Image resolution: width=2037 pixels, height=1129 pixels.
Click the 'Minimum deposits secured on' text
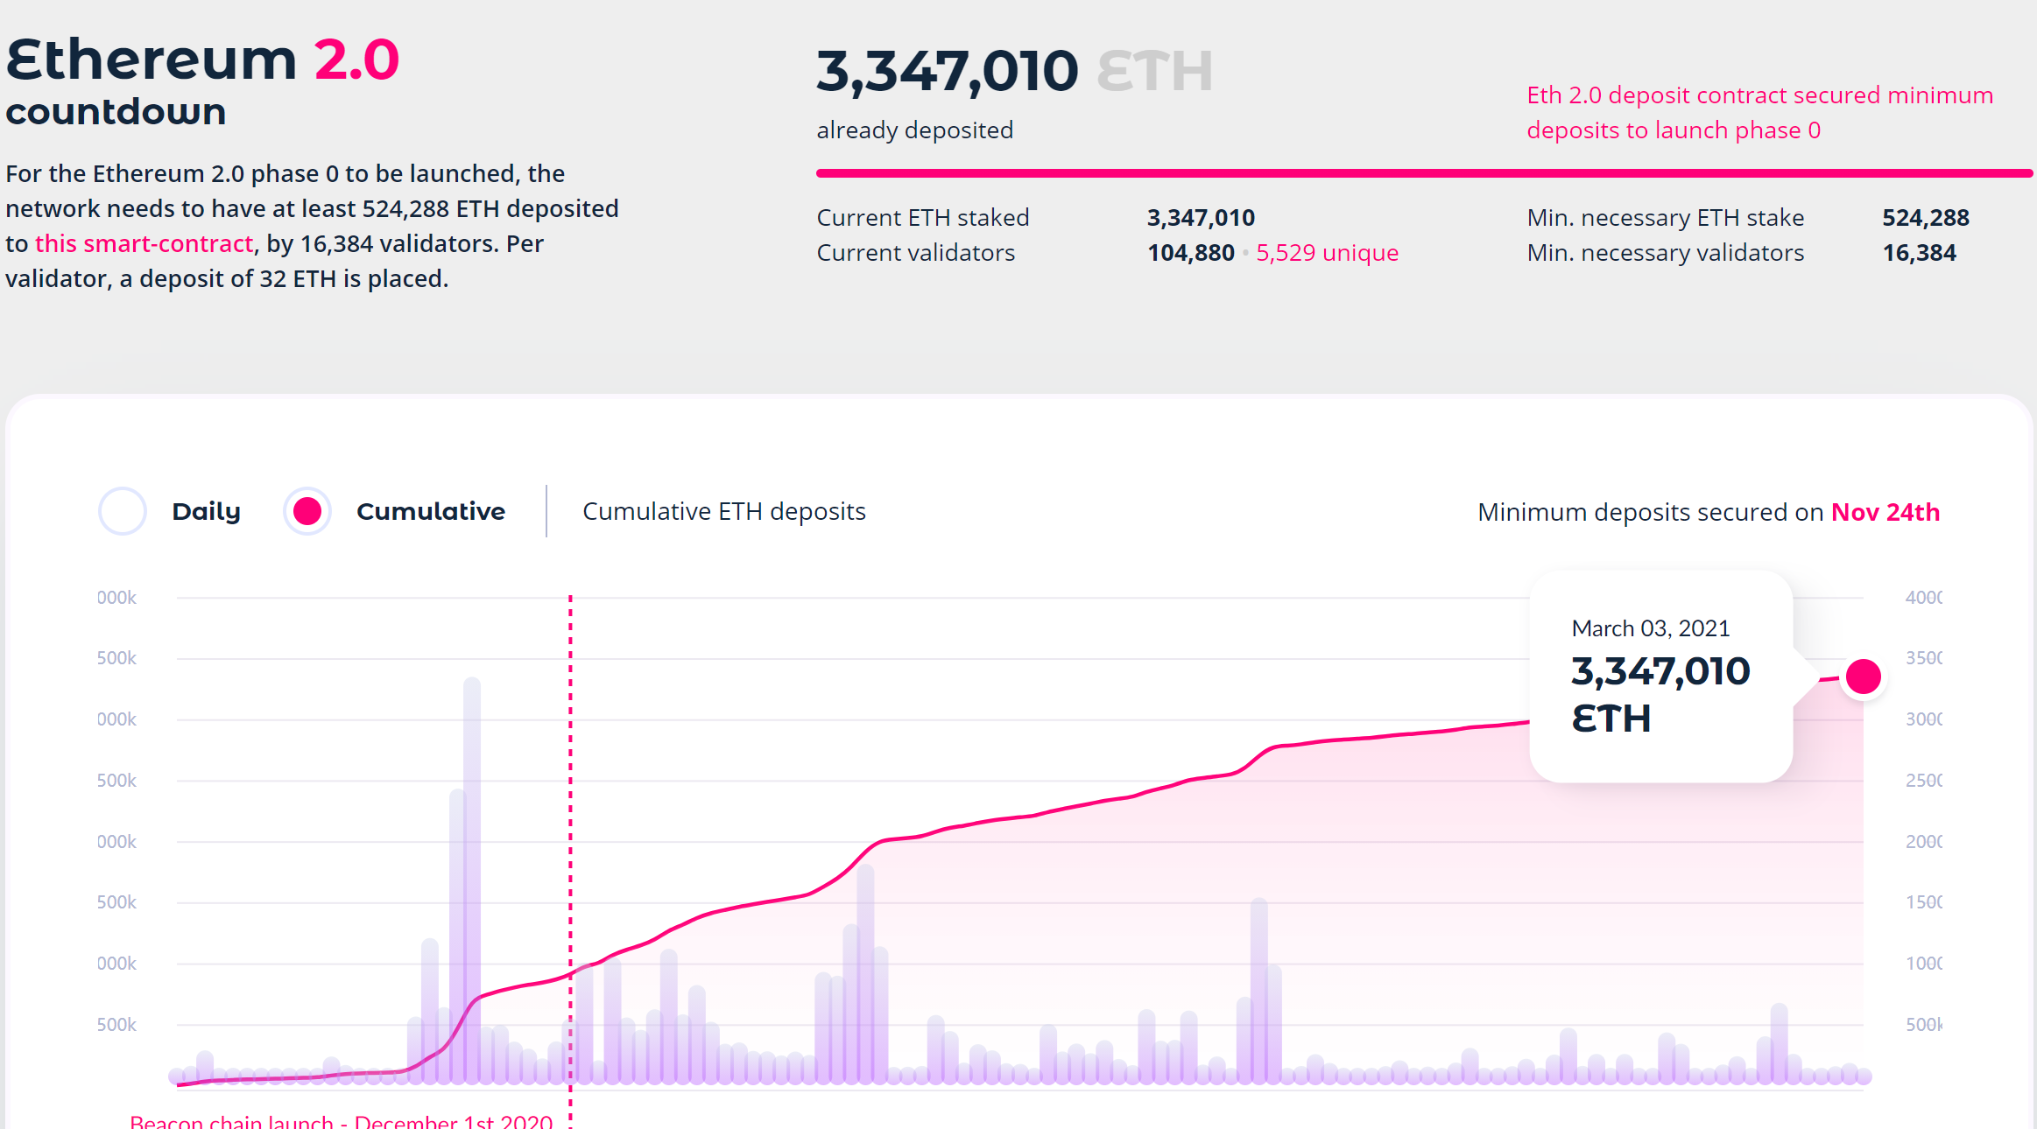[x=1650, y=512]
